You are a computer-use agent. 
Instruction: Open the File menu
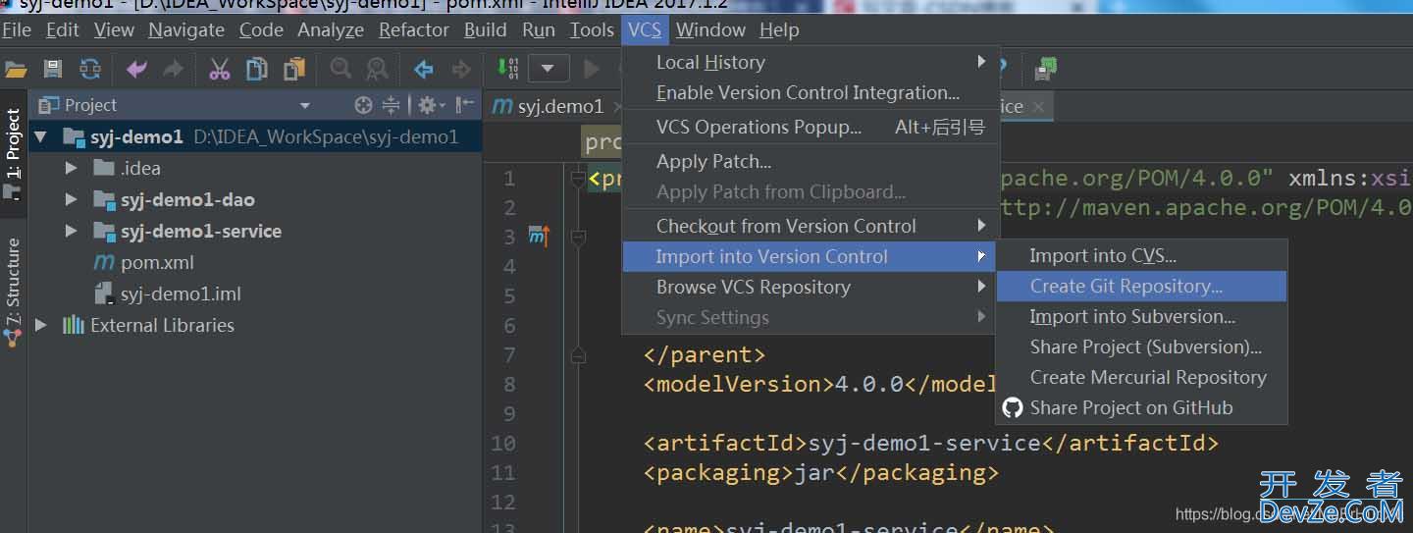[x=17, y=30]
